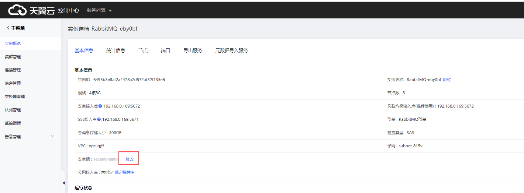Switch to the 端口 tab
This screenshot has height=193, width=524.
pyautogui.click(x=165, y=50)
